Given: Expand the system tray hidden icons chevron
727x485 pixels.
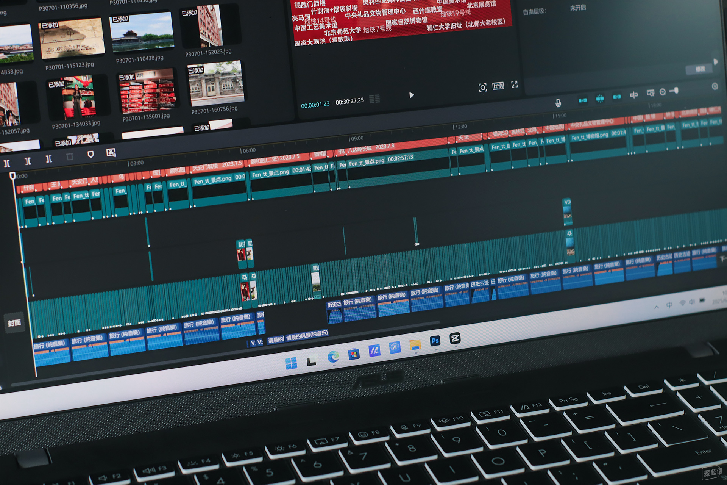Looking at the screenshot, I should (x=656, y=307).
